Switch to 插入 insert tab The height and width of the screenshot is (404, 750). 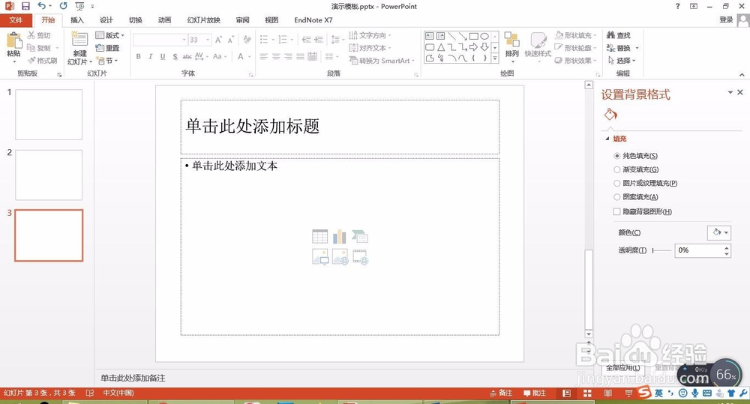point(77,20)
